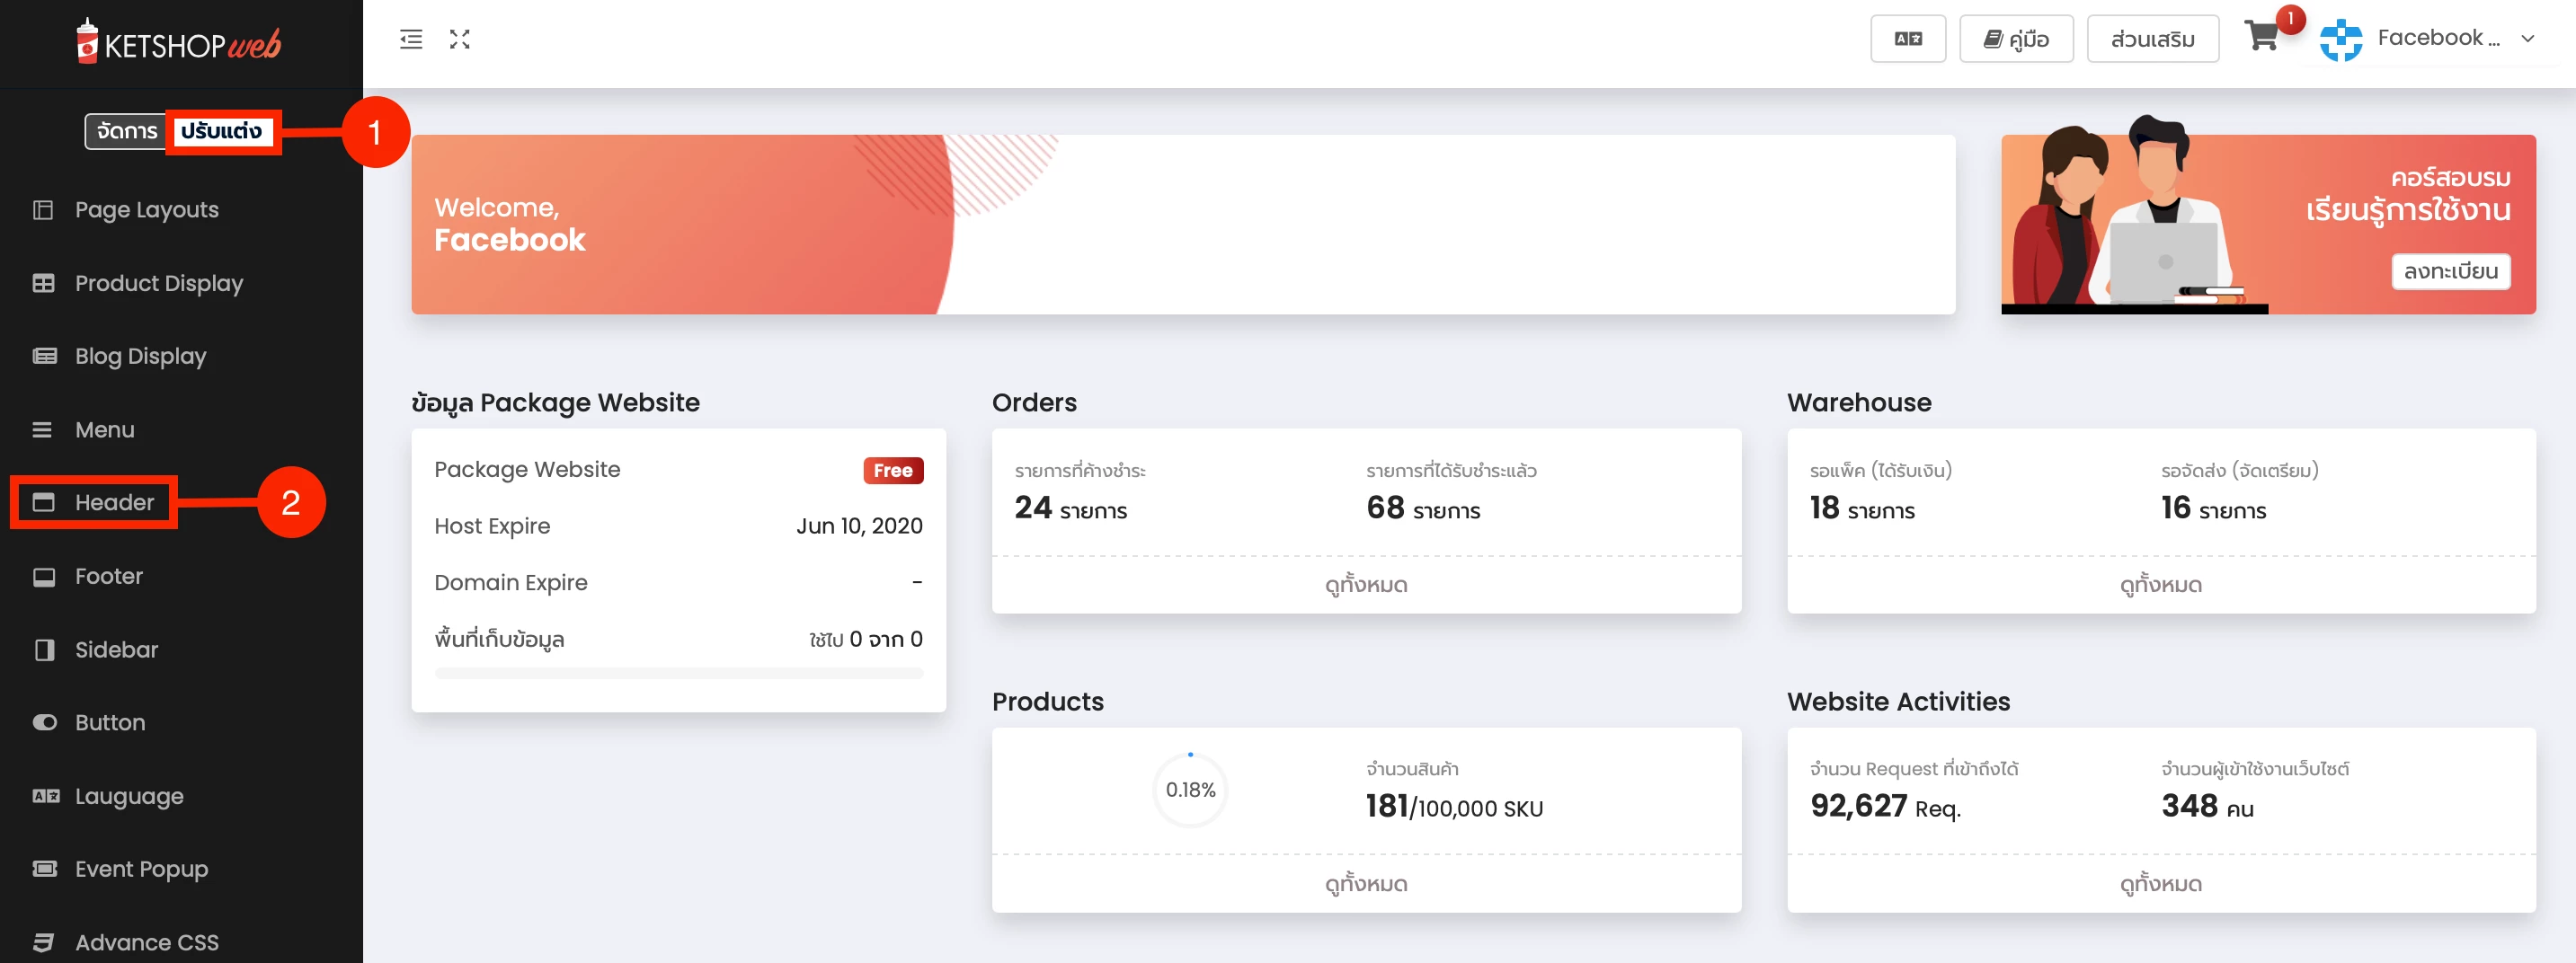Click the Free package badge
Image resolution: width=2576 pixels, height=963 pixels.
893,471
